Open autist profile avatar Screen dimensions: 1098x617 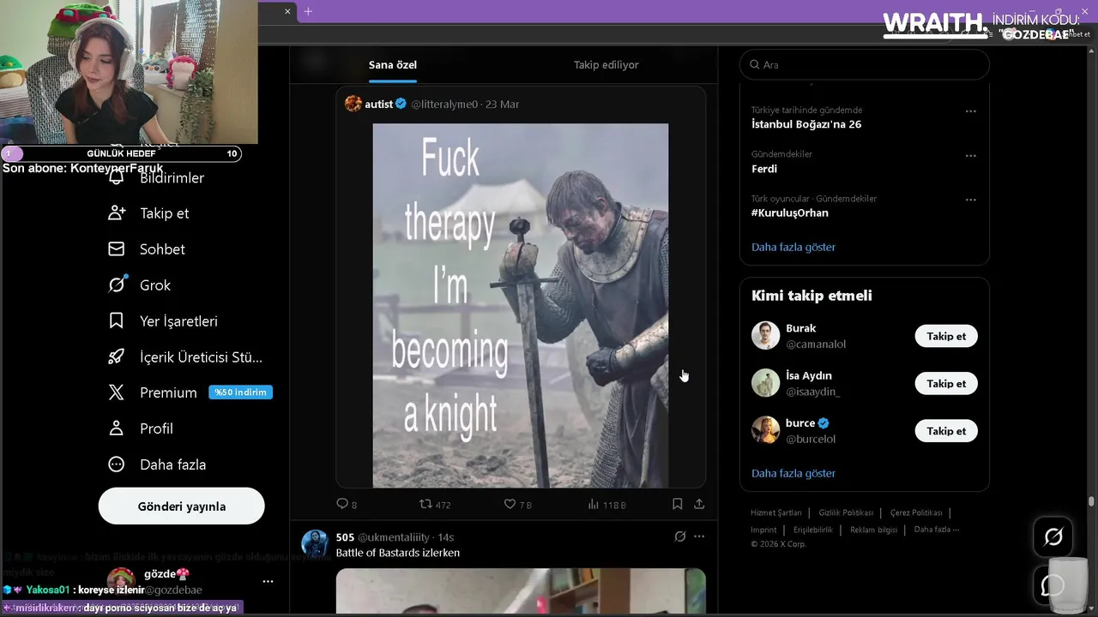(x=353, y=104)
